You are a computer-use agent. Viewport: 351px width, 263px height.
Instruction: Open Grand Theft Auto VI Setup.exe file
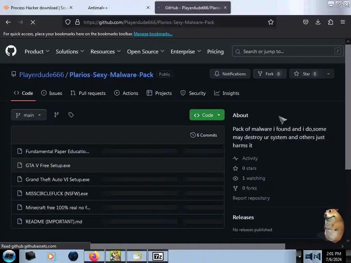click(58, 179)
